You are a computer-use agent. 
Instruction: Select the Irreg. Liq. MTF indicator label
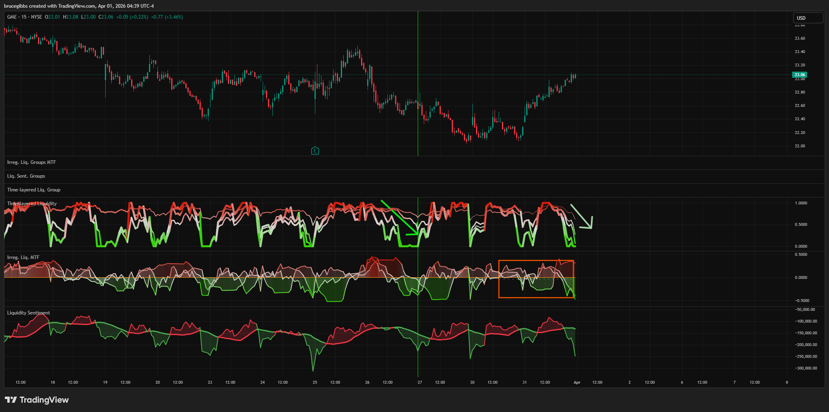click(23, 257)
